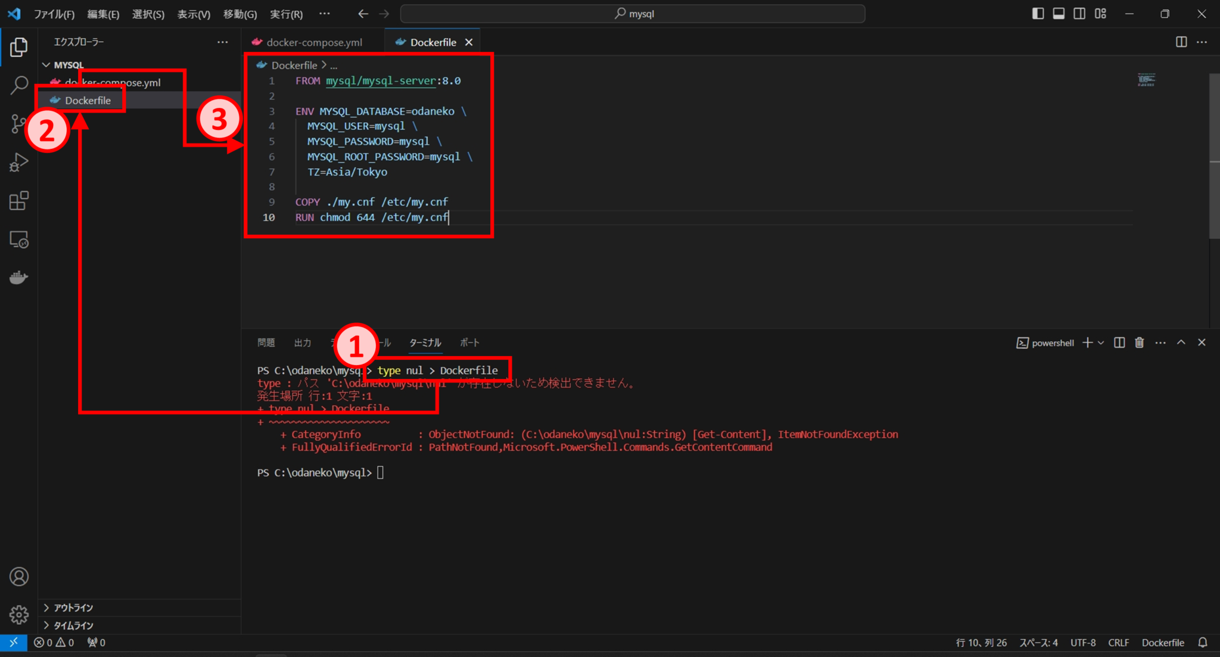Open the Explorer view in the activity bar
Screen dimensions: 1220x657
click(18, 47)
